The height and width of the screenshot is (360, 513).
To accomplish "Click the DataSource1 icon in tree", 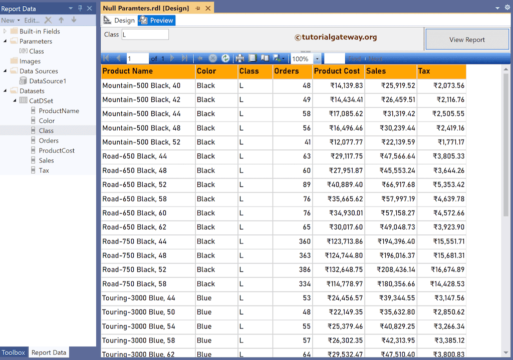I will pos(24,81).
